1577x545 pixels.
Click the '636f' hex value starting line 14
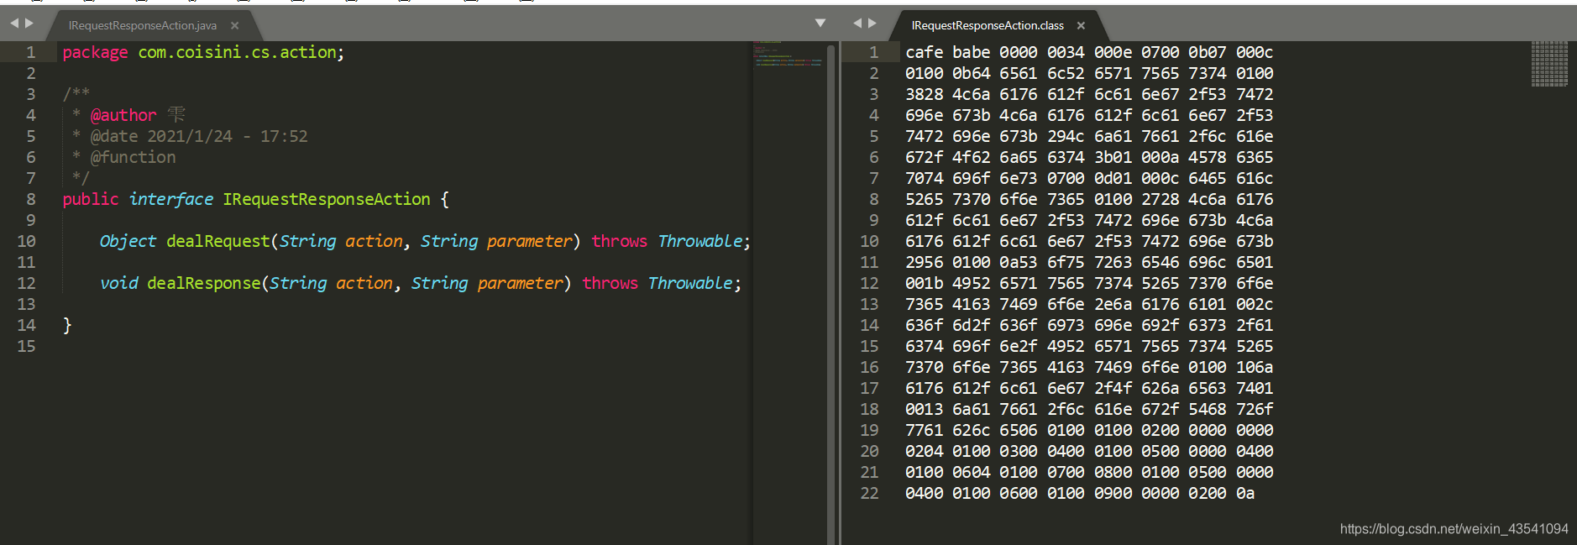[924, 325]
